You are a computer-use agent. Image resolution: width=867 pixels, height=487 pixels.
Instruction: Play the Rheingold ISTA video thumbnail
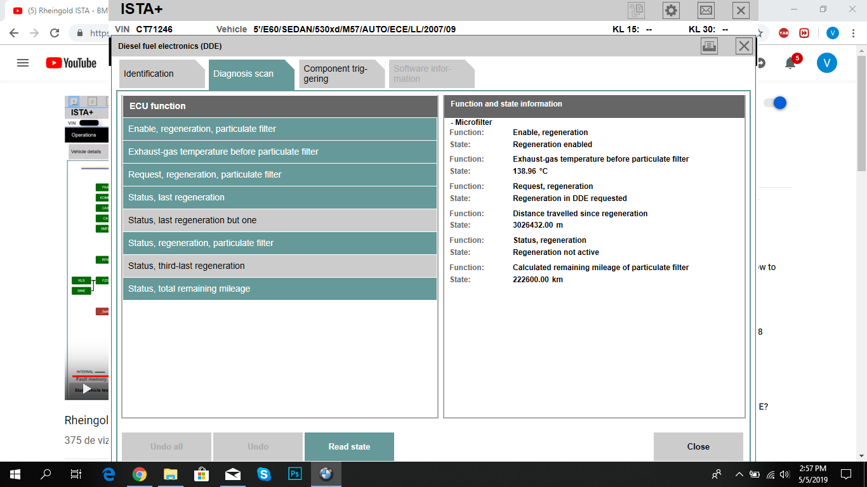(x=87, y=389)
